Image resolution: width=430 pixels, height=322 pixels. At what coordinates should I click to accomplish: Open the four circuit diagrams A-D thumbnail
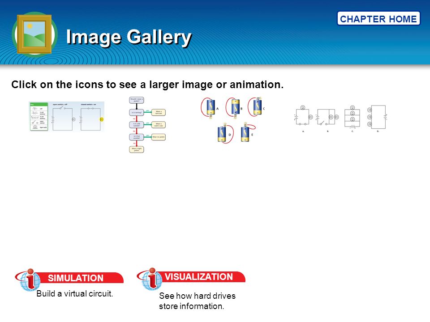340,119
